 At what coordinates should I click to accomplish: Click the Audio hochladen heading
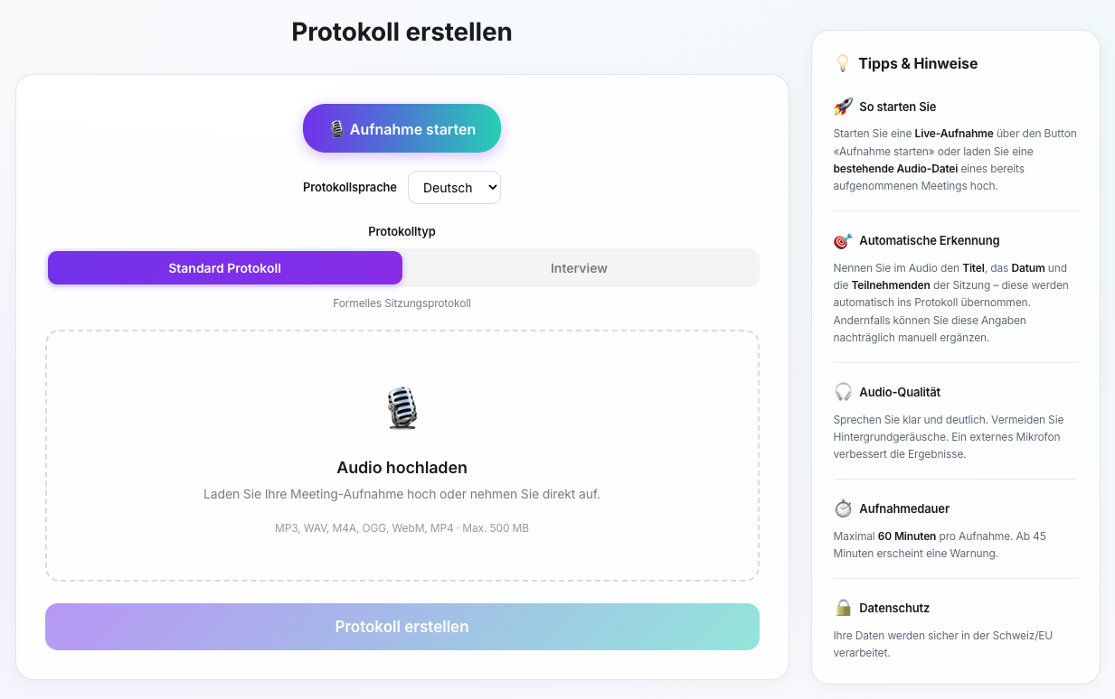click(402, 468)
